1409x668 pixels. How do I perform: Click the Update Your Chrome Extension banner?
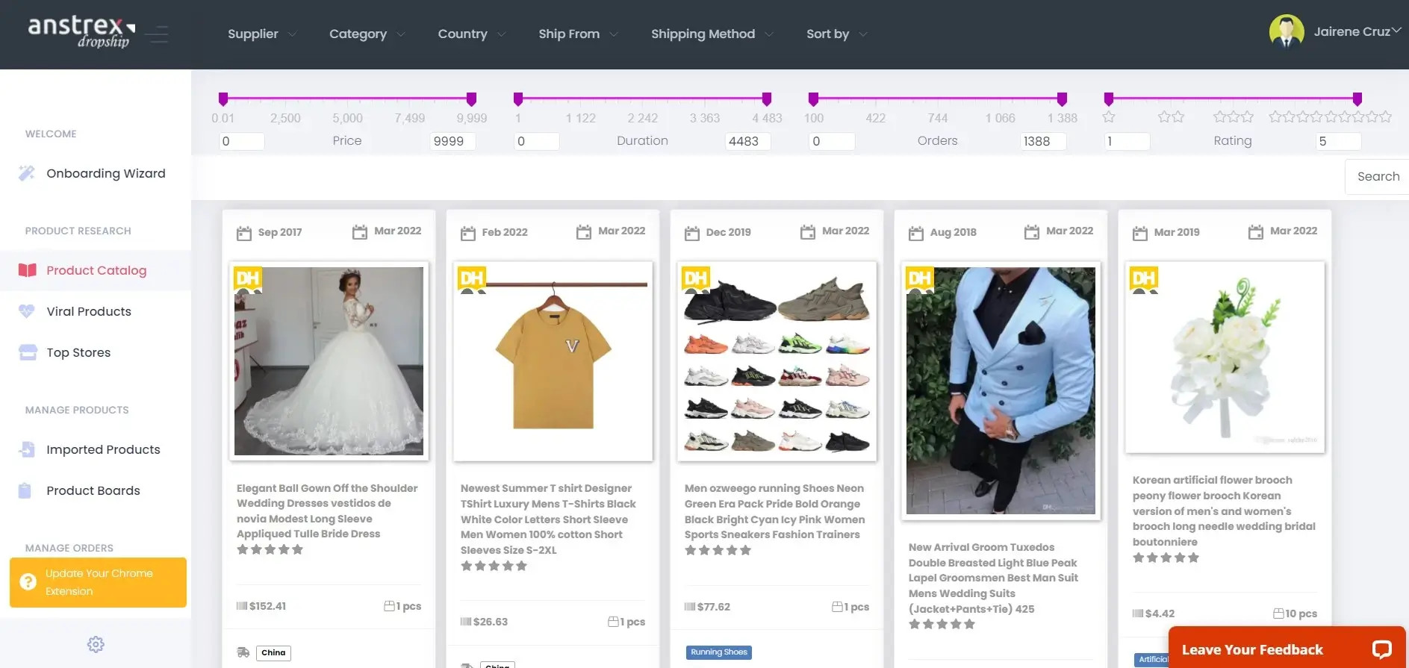pyautogui.click(x=98, y=582)
